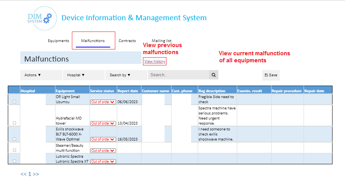Select the Hydrafacial MD tower row checkbox

14,123
